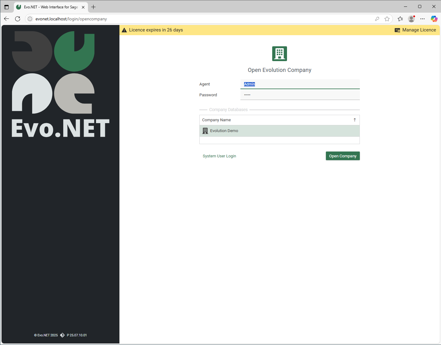This screenshot has width=441, height=345.
Task: Click the Open Company button
Action: coord(343,156)
